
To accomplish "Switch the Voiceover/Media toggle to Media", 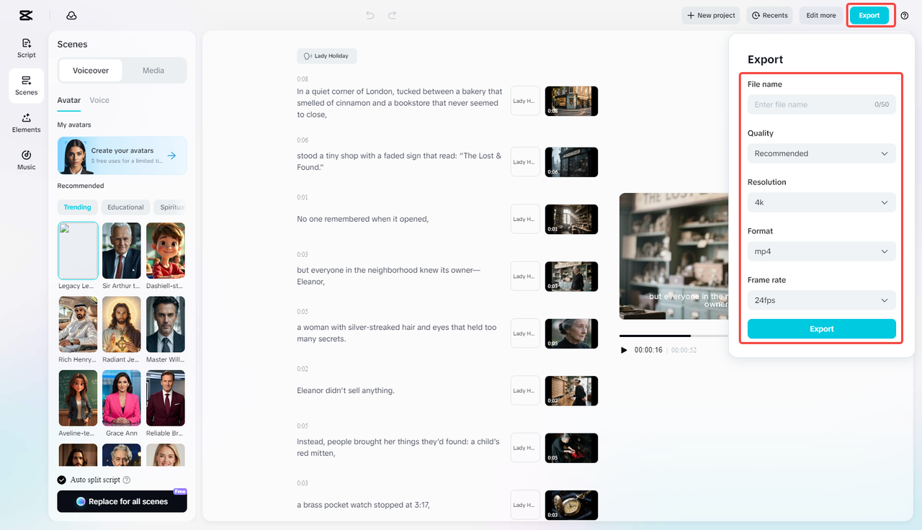I will [153, 70].
